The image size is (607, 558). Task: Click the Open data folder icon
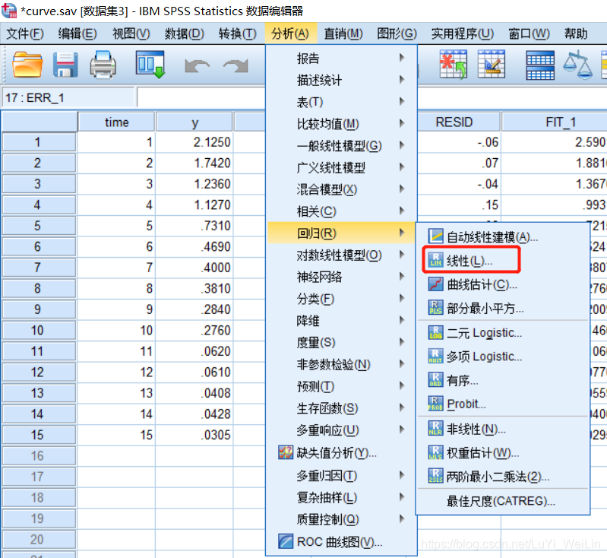[x=27, y=65]
